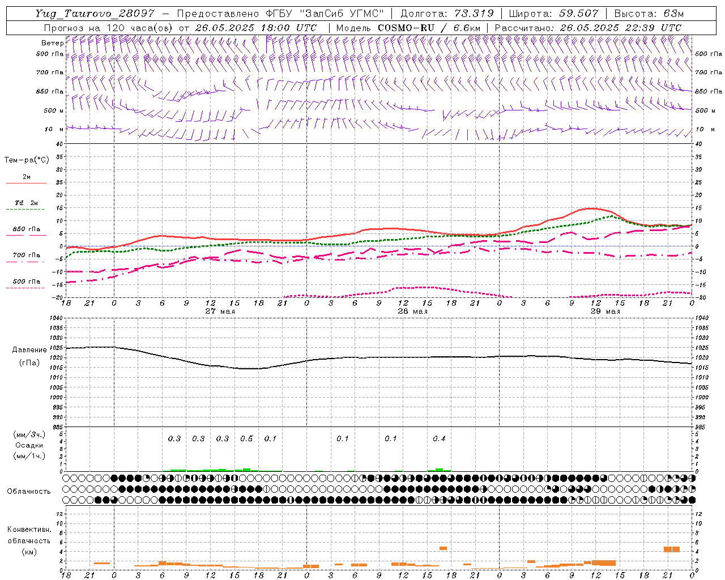
Task: Click the '(км)' unit under convective cloudiness
Action: point(29,552)
